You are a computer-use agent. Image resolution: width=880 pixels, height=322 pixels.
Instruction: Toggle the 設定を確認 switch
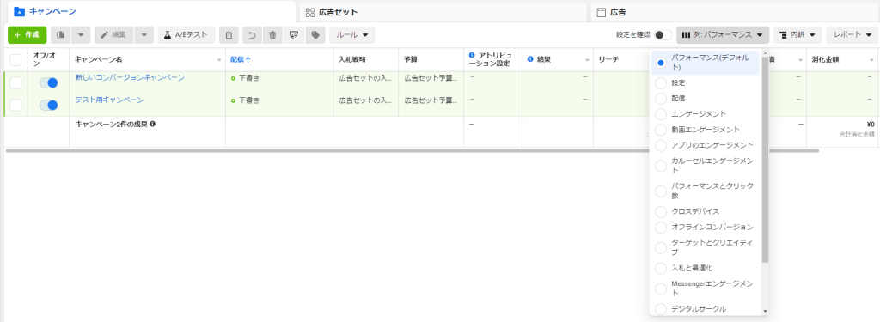tap(663, 35)
